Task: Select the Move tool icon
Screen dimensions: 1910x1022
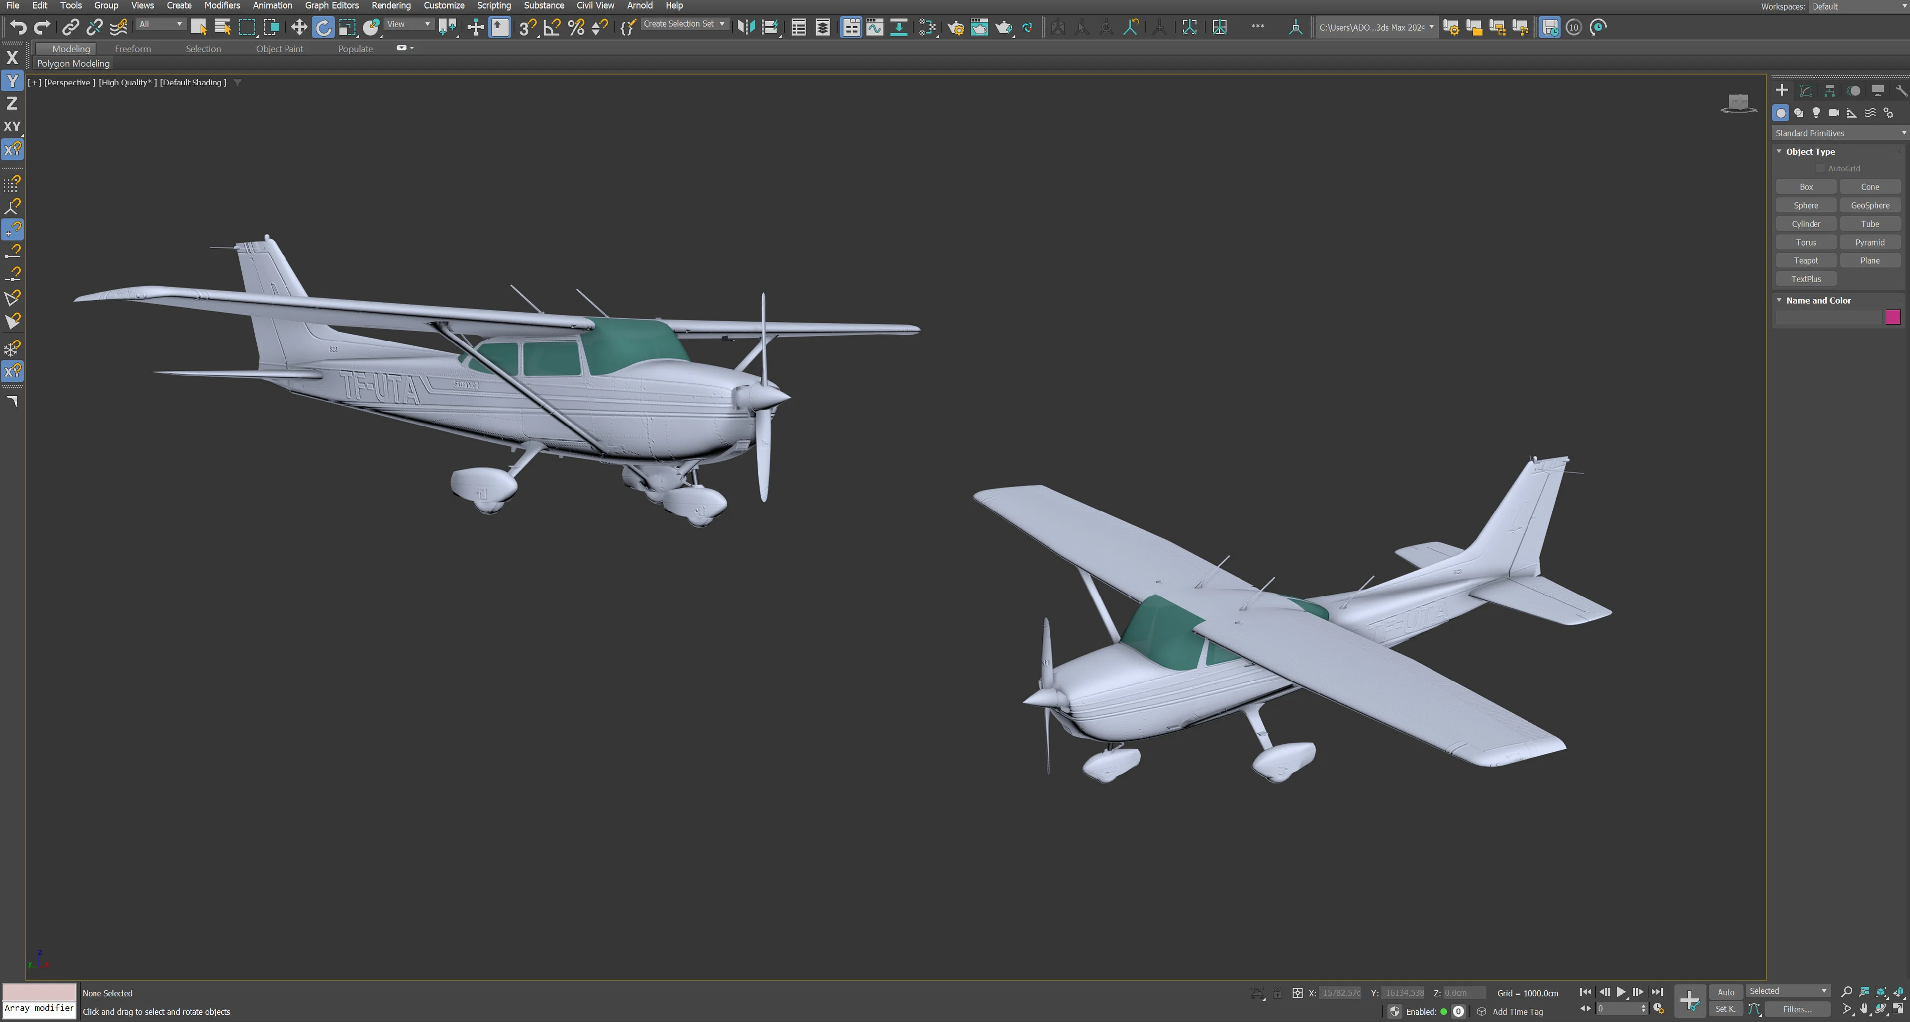Action: click(299, 27)
